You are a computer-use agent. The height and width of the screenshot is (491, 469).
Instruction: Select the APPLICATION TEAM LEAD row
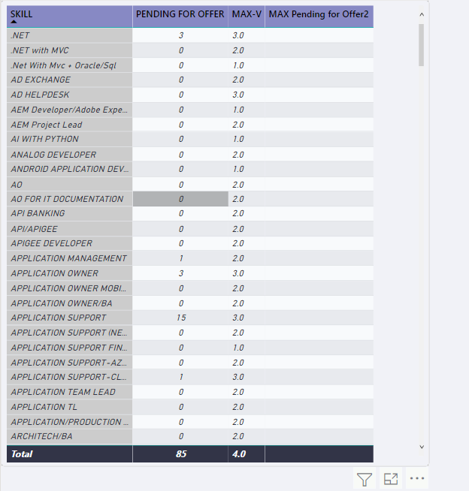(190, 392)
